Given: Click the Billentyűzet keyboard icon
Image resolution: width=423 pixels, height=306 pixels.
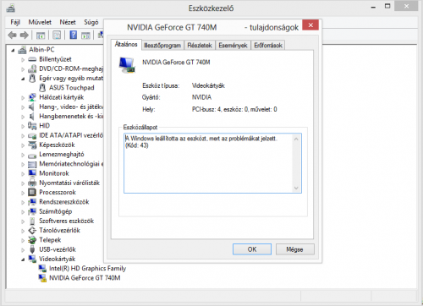Looking at the screenshot, I should pyautogui.click(x=32, y=59).
